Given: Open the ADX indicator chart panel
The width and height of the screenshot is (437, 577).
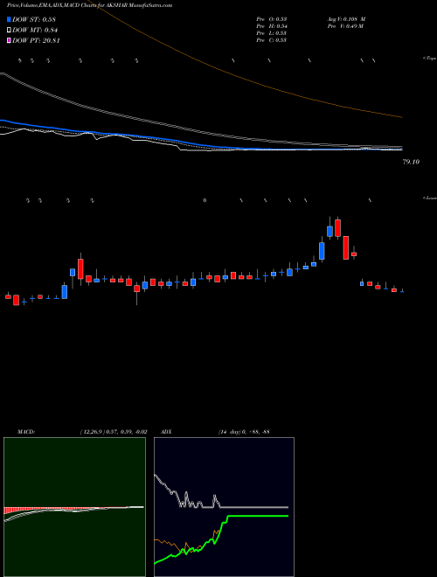Looking at the screenshot, I should [x=224, y=507].
